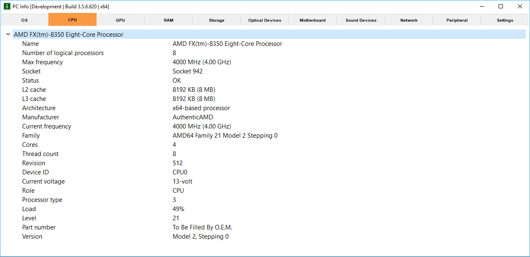Click the To Be Filled By O.E.M. value
The height and width of the screenshot is (257, 530).
point(202,227)
